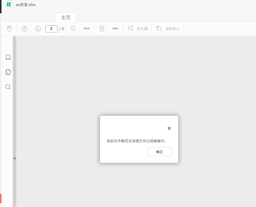Close the error dialog with X

coord(169,128)
